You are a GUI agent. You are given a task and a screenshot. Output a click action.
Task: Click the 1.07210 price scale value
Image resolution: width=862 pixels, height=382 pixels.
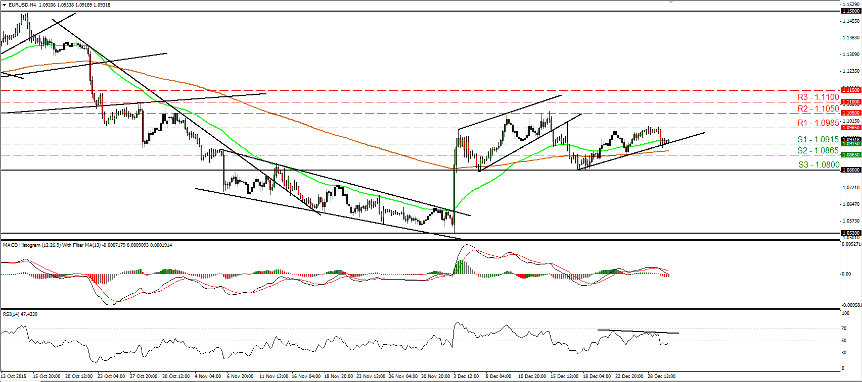point(850,188)
